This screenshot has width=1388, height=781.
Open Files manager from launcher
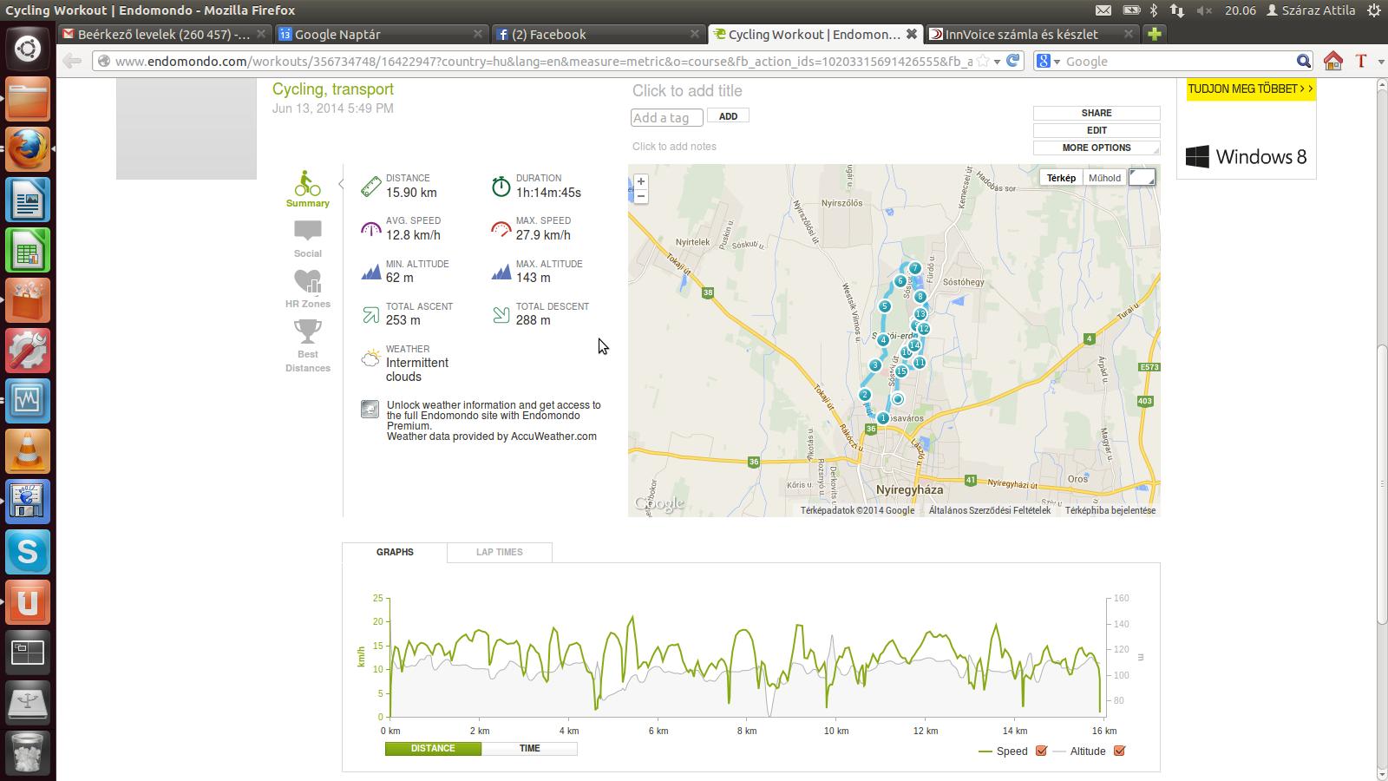[x=28, y=99]
